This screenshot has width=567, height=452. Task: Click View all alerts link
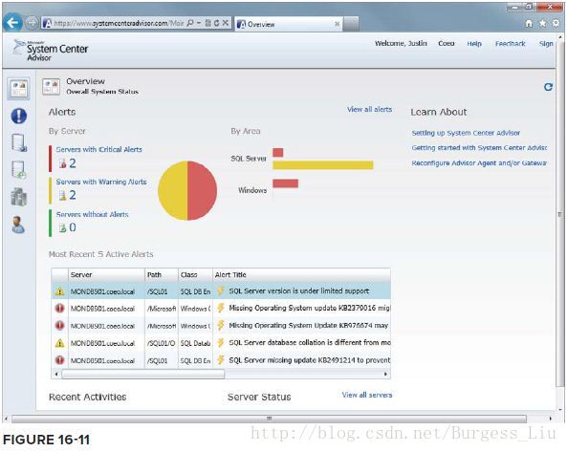click(370, 109)
